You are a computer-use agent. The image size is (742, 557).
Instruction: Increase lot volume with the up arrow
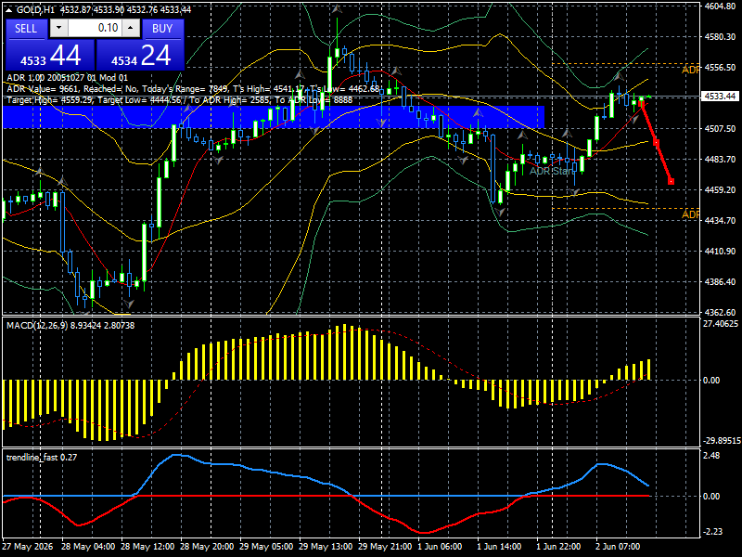[131, 28]
